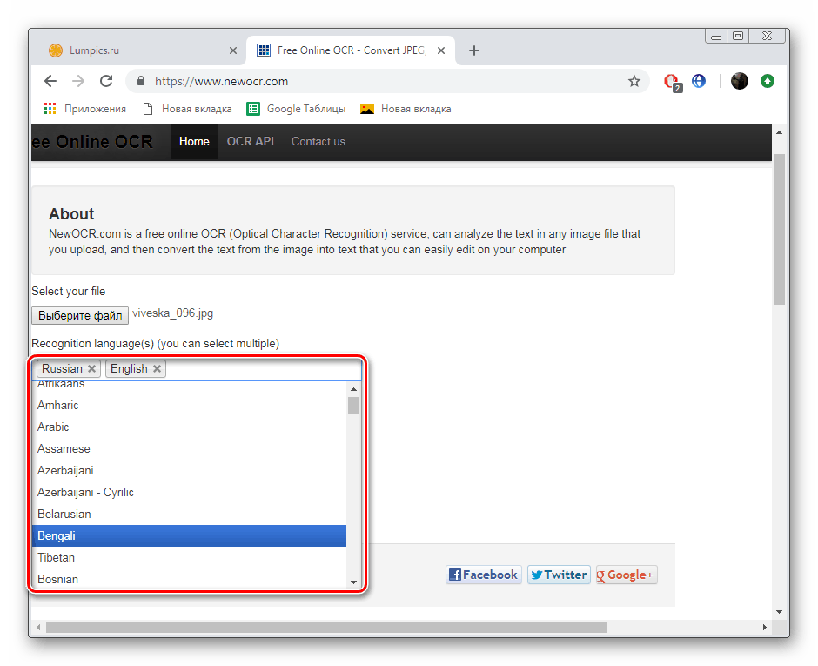Open the Home menu item
This screenshot has height=666, width=818.
click(x=194, y=141)
